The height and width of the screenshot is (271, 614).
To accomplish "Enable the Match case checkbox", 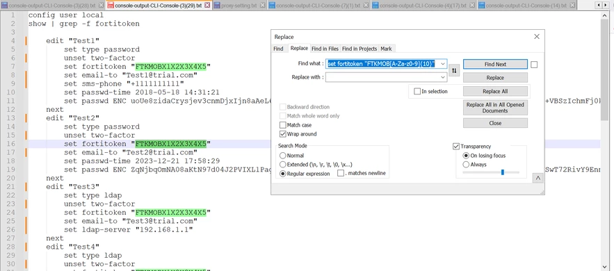I will tap(283, 125).
